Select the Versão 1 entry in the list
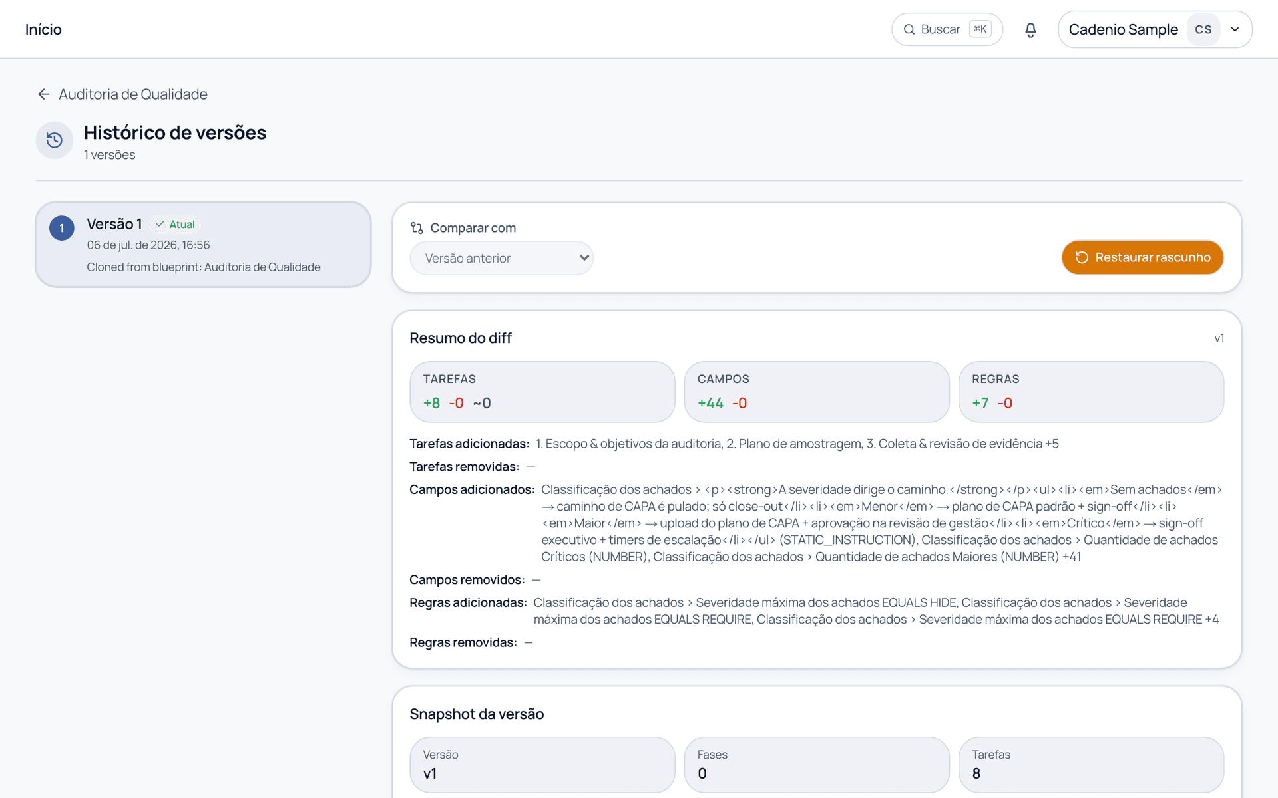This screenshot has height=798, width=1278. tap(203, 245)
